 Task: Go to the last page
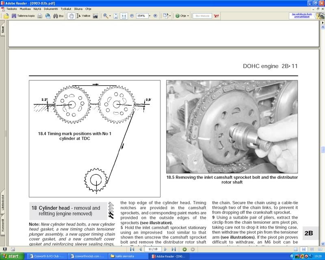pyautogui.click(x=174, y=249)
